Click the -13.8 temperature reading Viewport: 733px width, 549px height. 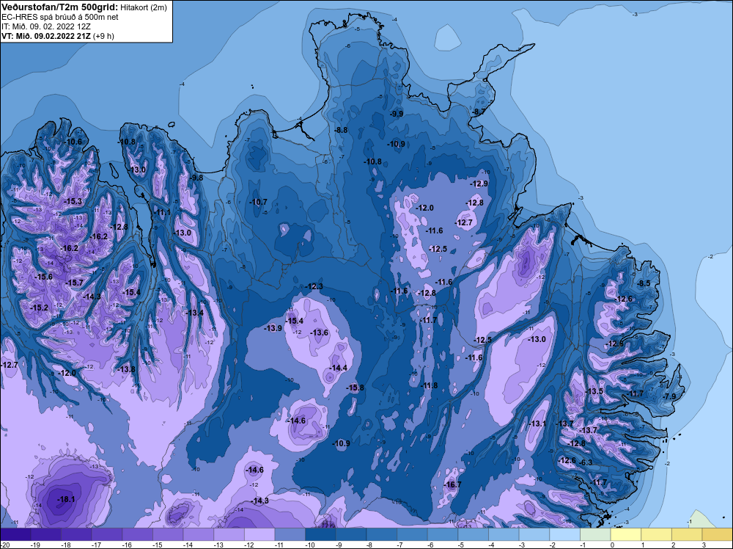coord(126,369)
